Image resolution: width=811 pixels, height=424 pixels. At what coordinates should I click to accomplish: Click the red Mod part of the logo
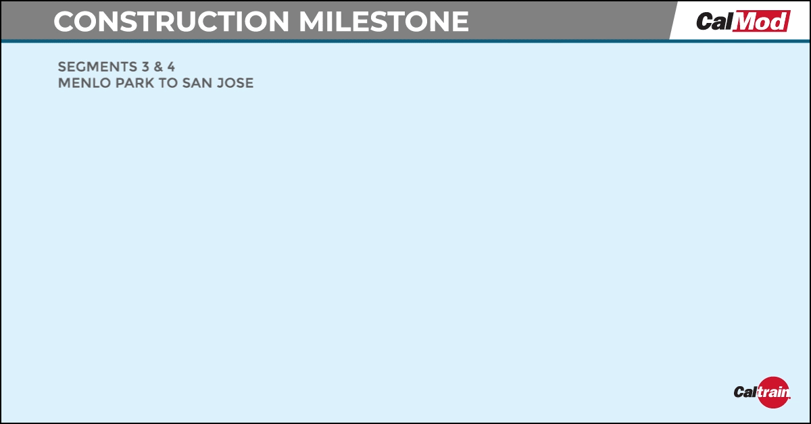coord(762,22)
